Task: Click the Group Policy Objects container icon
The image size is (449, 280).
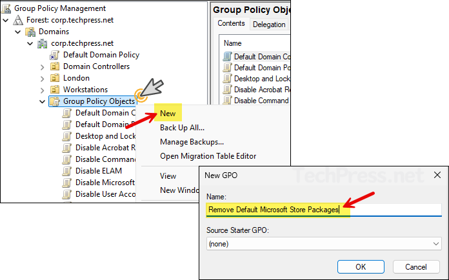Action: point(55,101)
